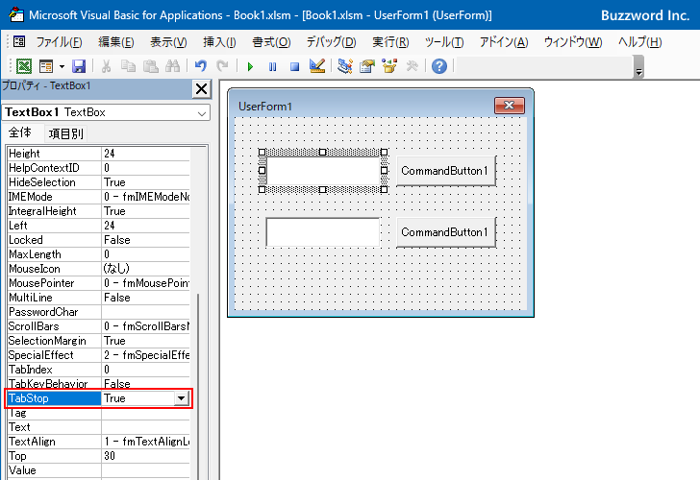Click the Reset stop icon
The height and width of the screenshot is (480, 700).
294,67
